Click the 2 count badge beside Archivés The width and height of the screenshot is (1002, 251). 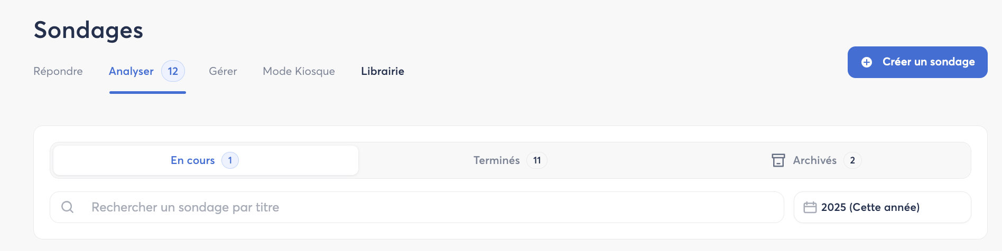852,160
